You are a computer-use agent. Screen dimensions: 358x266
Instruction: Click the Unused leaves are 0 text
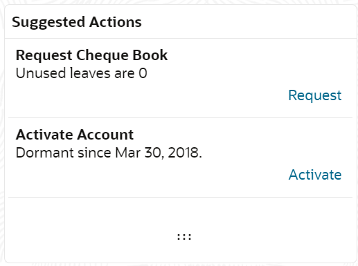(x=81, y=73)
